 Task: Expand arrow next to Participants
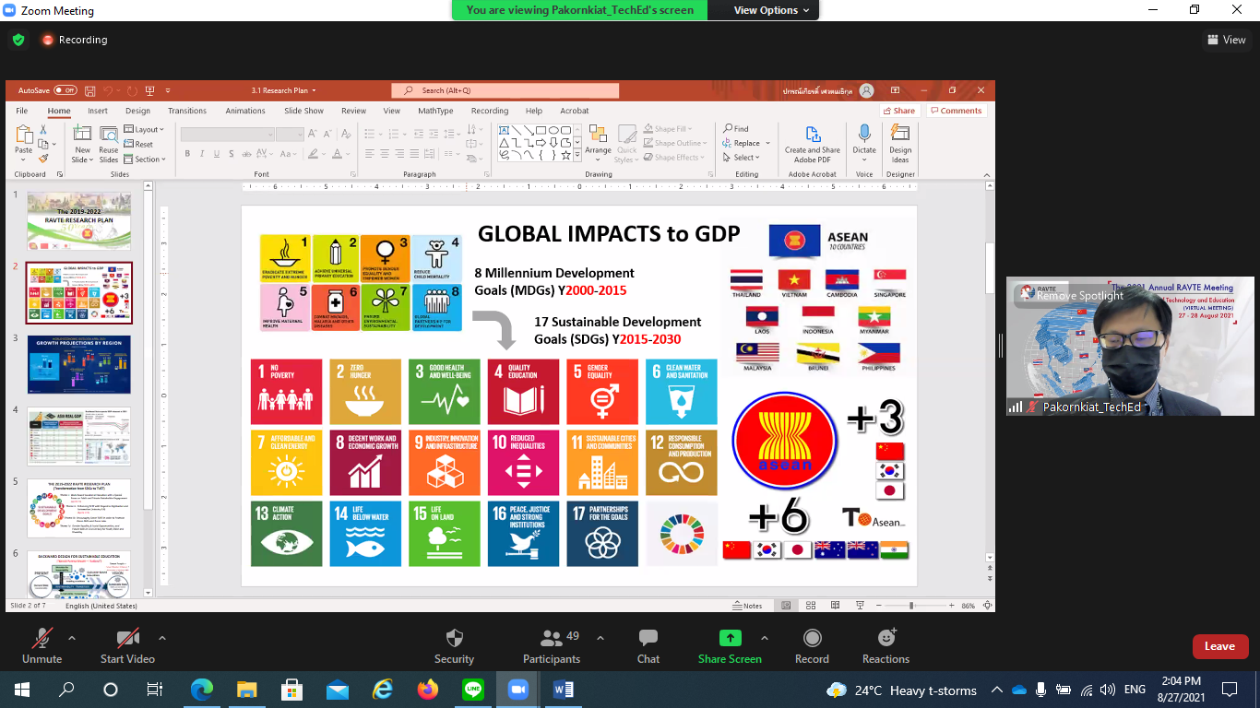[x=600, y=638]
